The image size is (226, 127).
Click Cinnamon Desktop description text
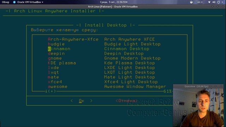(x=127, y=49)
